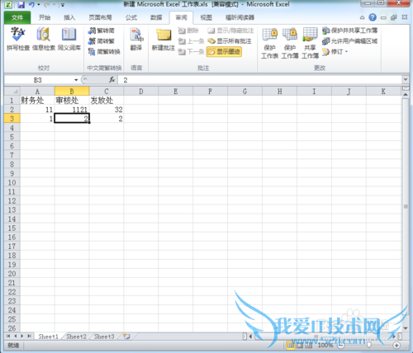
Task: Select cell A1 containing 财务处
Action: click(x=37, y=101)
